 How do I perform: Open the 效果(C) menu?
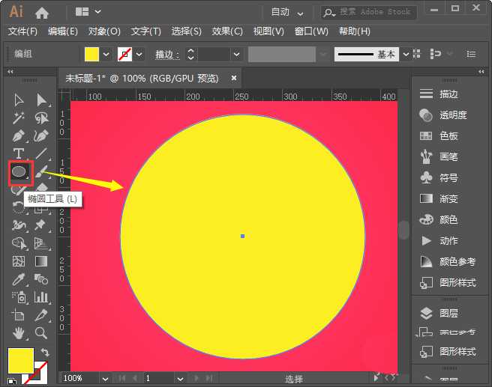click(227, 31)
